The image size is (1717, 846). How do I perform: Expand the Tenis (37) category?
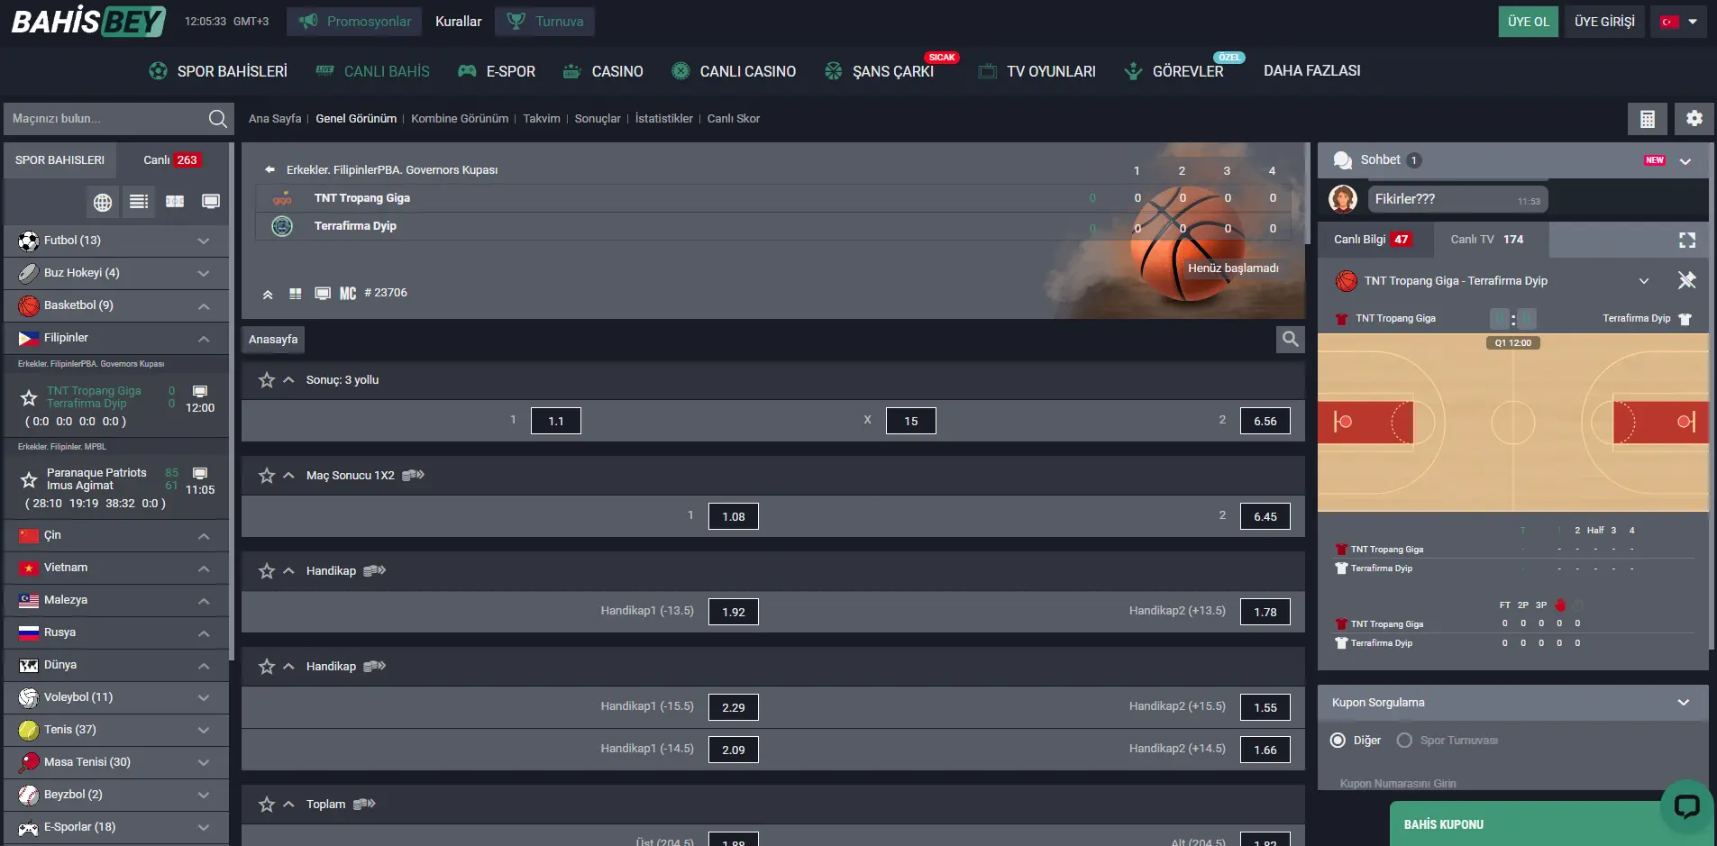(116, 730)
